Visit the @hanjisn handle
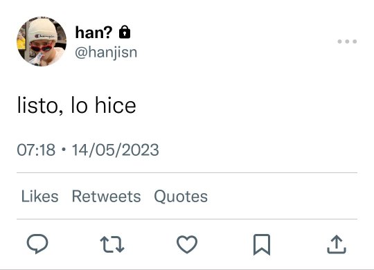This screenshot has width=374, height=270. click(106, 53)
